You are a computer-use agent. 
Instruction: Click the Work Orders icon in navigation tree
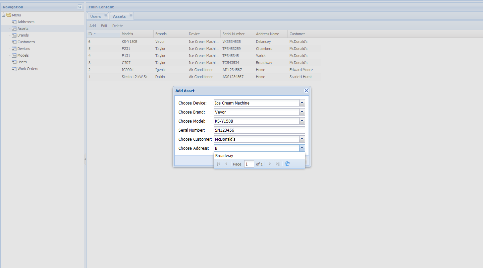[x=14, y=69]
